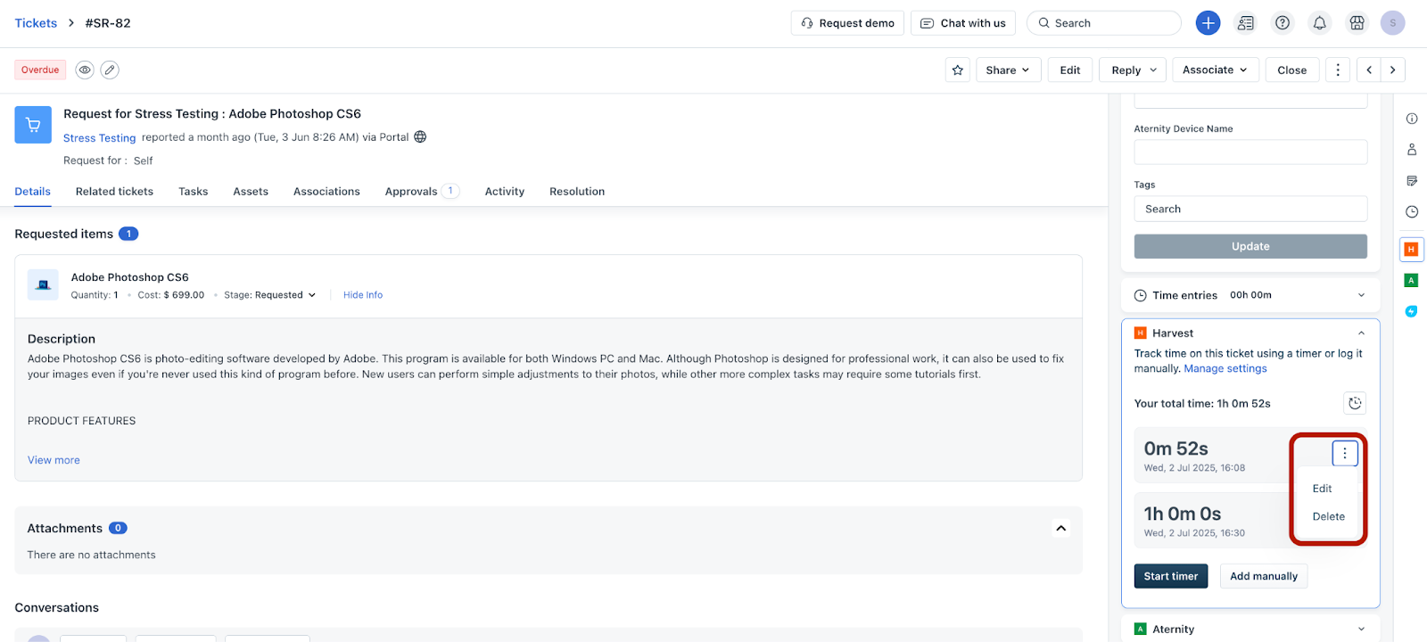
Task: Click the Tags search field
Action: pyautogui.click(x=1250, y=209)
